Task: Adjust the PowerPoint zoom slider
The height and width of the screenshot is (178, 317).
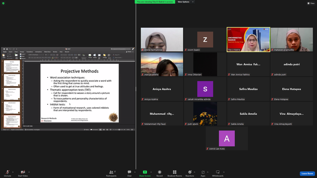Action: tap(119, 130)
